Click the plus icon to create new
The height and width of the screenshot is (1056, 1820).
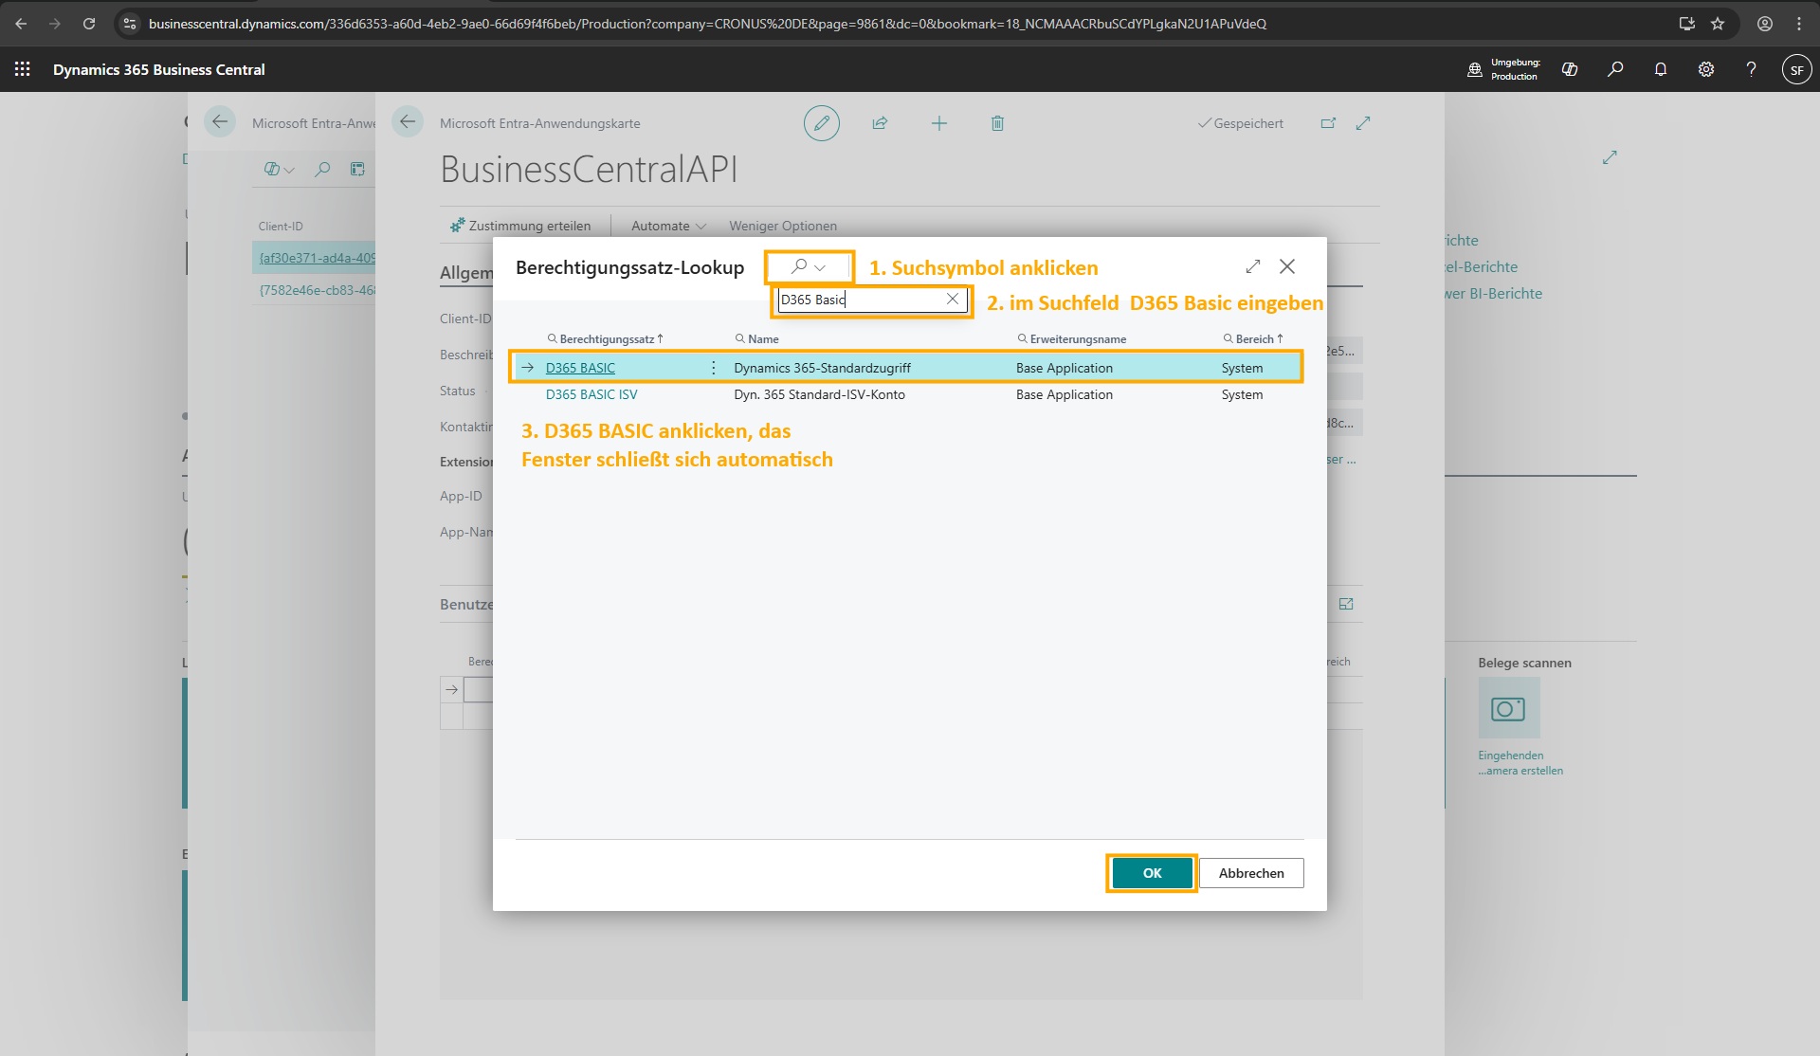pos(938,123)
